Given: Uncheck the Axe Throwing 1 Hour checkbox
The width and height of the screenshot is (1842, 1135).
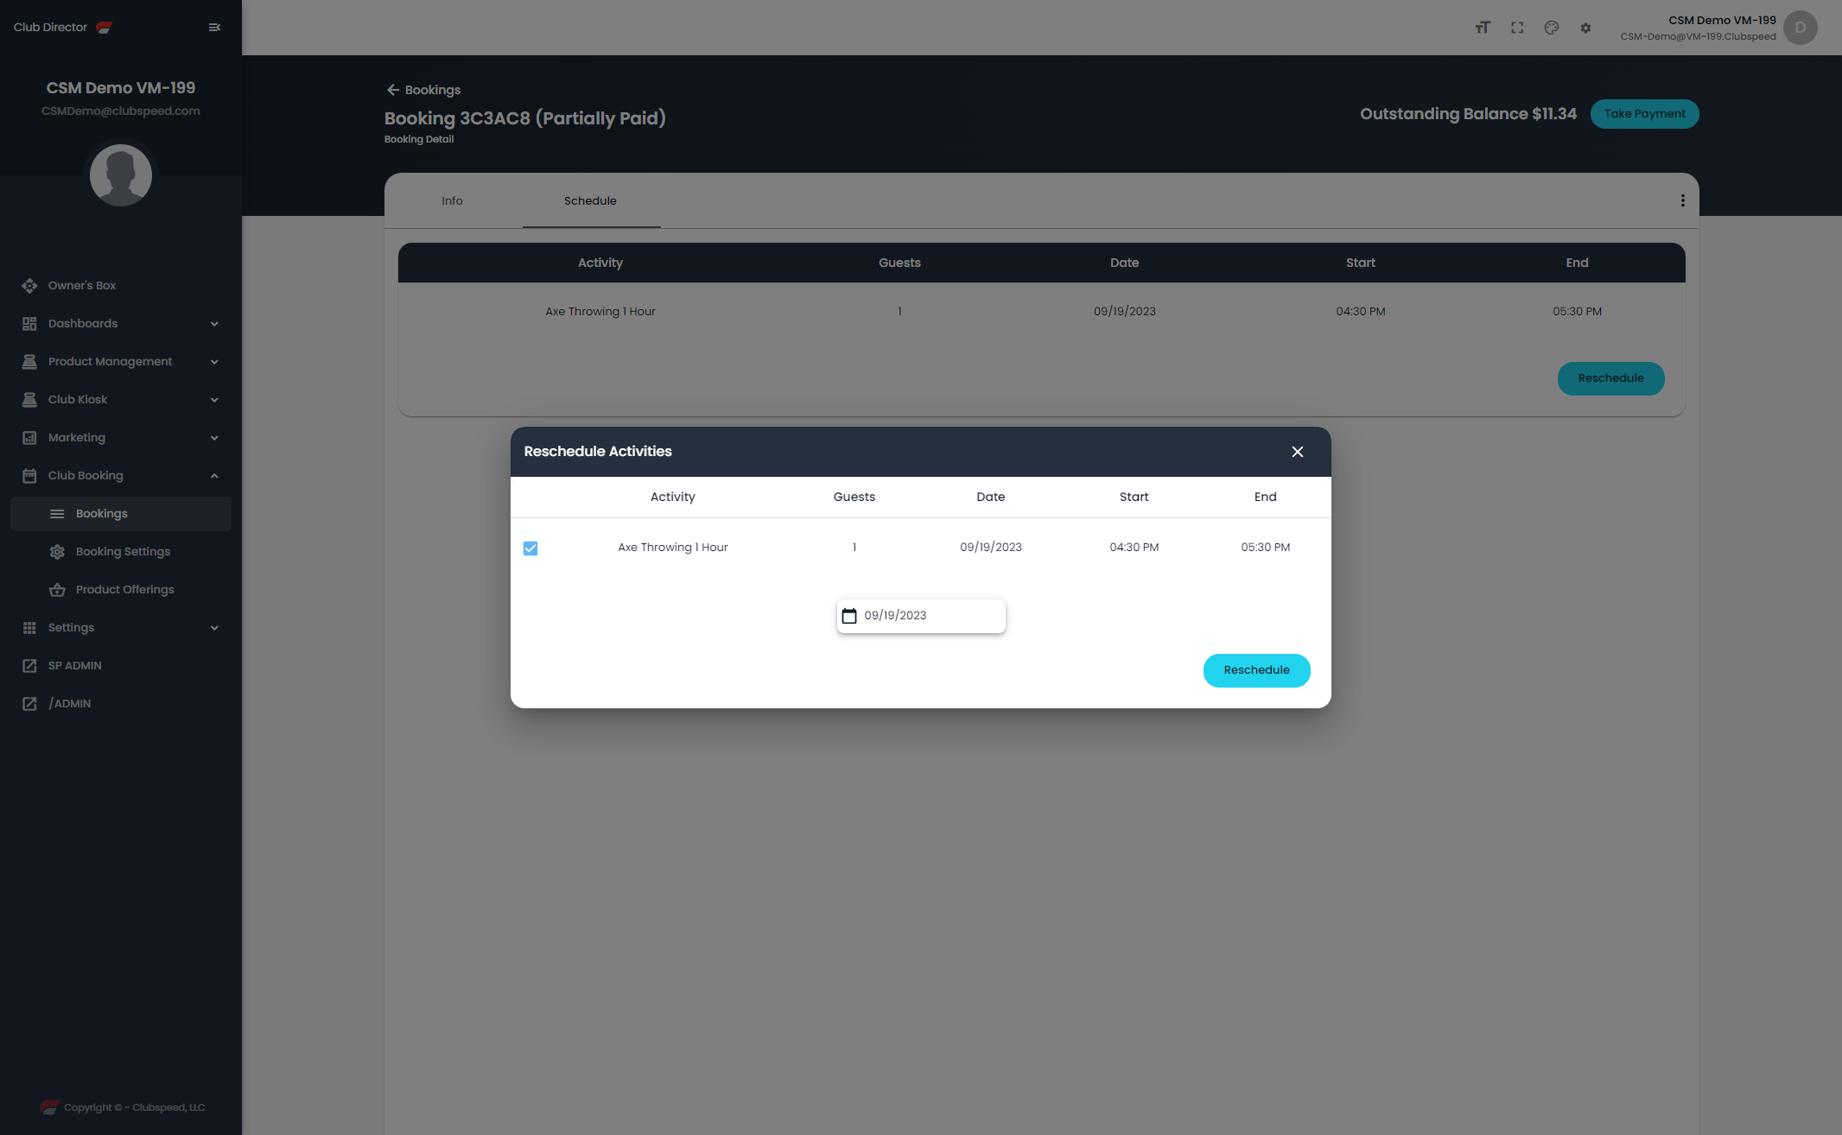Looking at the screenshot, I should pos(530,548).
